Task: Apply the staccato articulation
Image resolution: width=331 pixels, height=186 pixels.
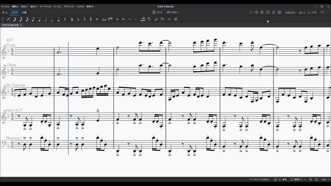Action: pos(136,19)
